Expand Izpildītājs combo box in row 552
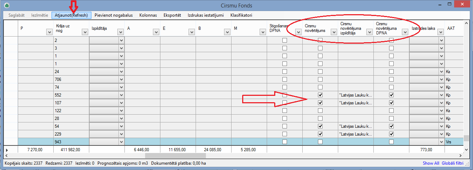This screenshot has width=473, height=170. coord(121,95)
